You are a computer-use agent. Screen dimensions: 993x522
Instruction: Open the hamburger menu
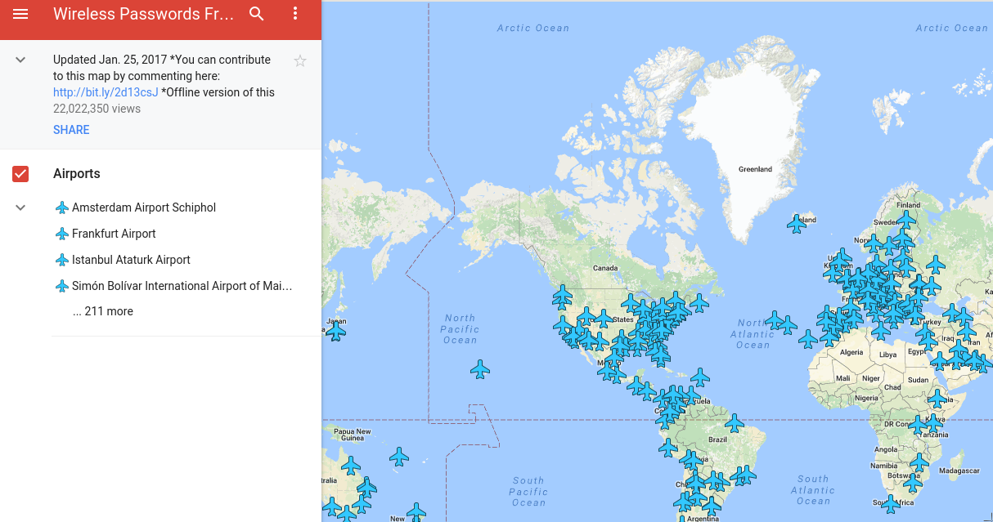click(x=20, y=14)
